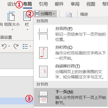Screen dimensions: 108x108
Task: Open the Undo history dropdown arrow
Action: (x=9, y=46)
